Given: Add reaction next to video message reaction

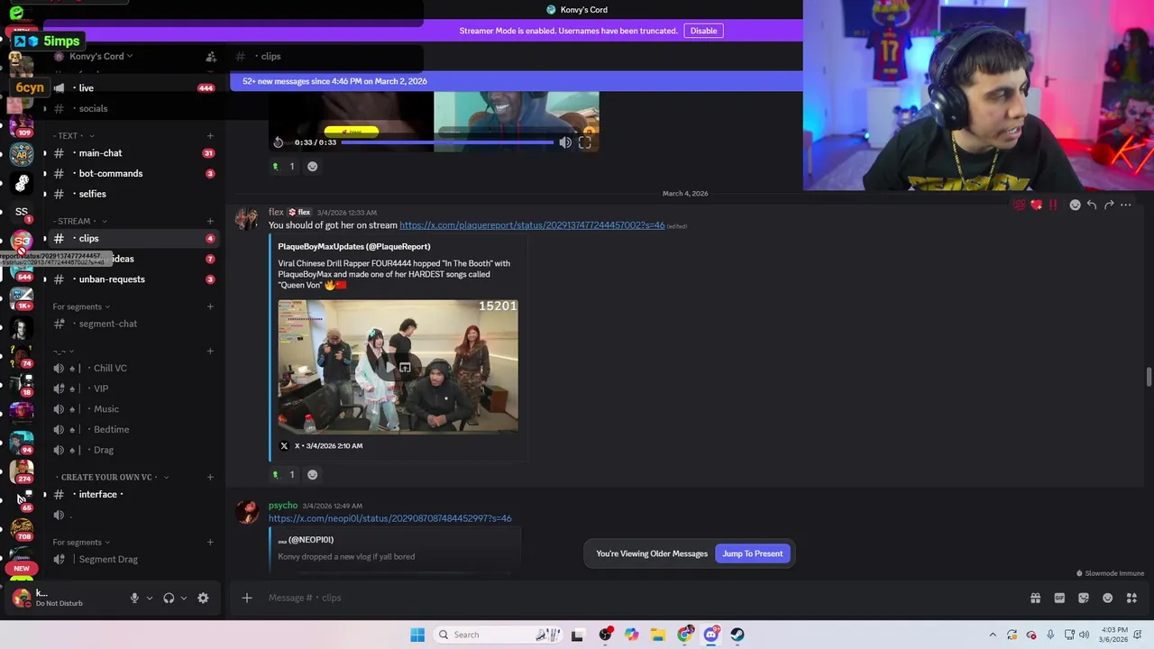Looking at the screenshot, I should click(x=312, y=166).
